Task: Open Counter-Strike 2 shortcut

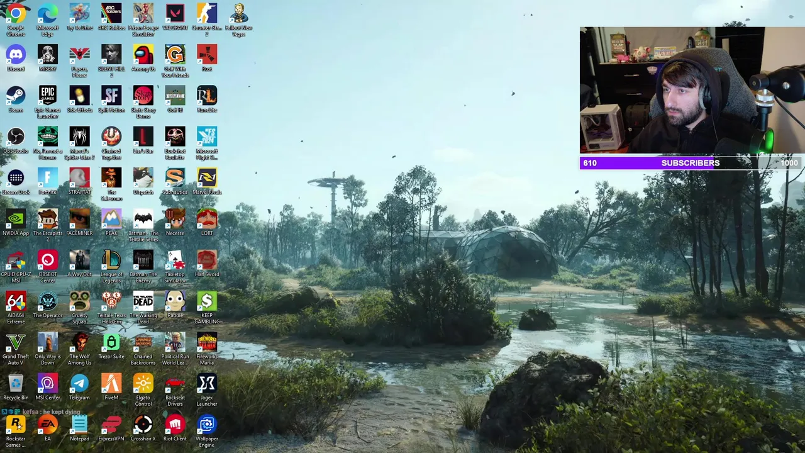Action: 207,19
